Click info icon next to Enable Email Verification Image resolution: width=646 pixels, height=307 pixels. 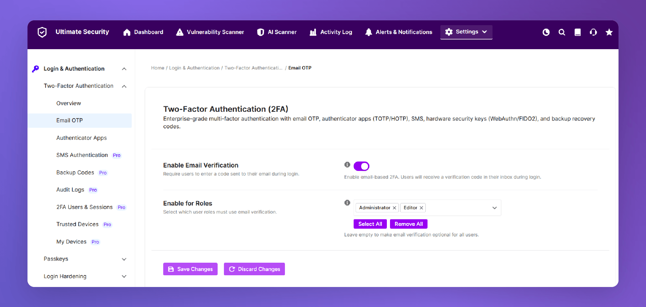347,165
